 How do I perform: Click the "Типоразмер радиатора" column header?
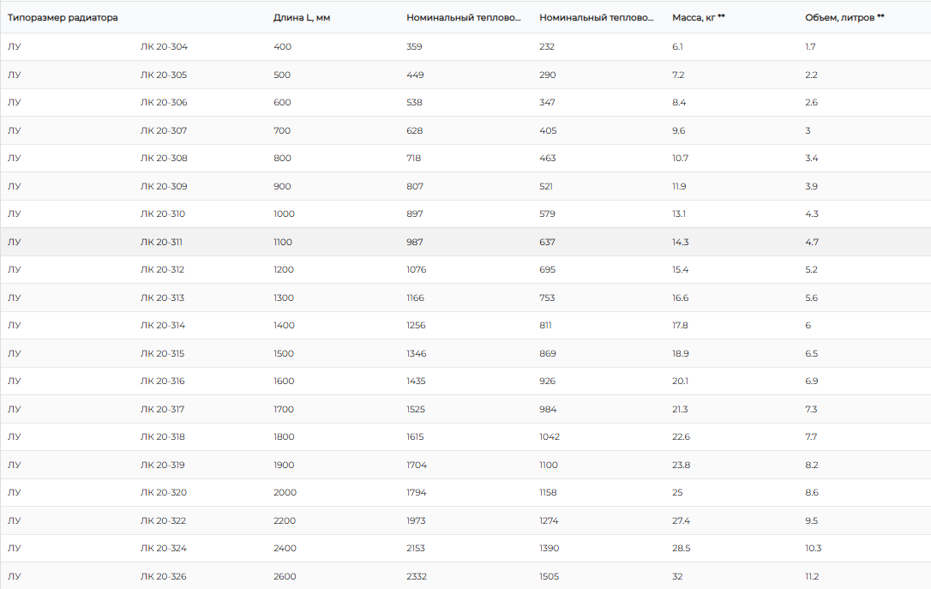point(63,17)
